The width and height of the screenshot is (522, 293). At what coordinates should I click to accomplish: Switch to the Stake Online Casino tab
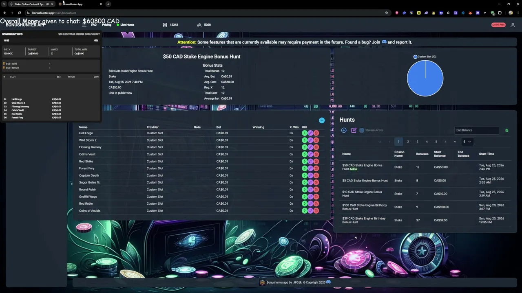pos(29,4)
